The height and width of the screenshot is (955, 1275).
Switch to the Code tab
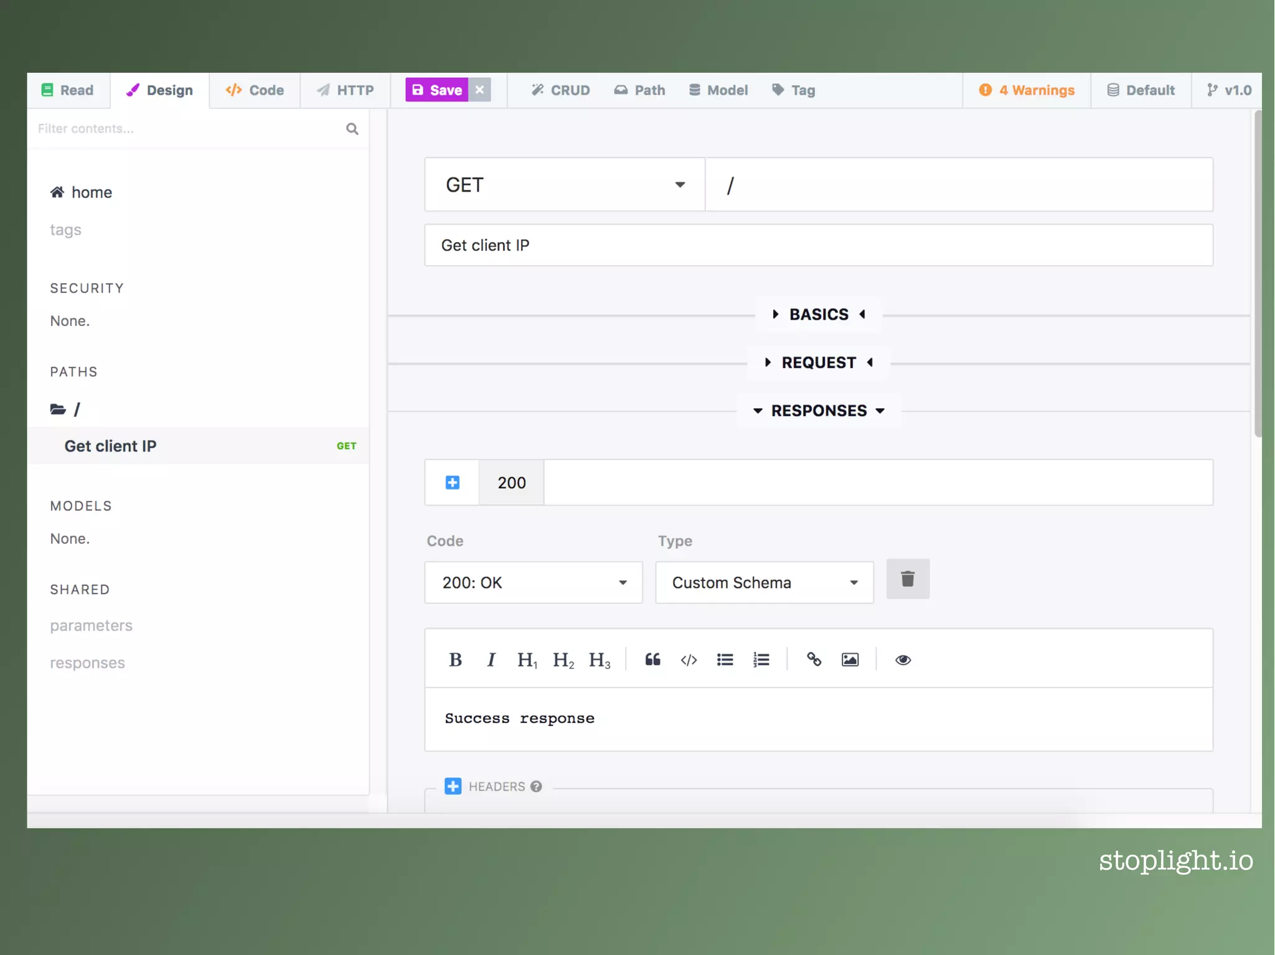click(255, 90)
